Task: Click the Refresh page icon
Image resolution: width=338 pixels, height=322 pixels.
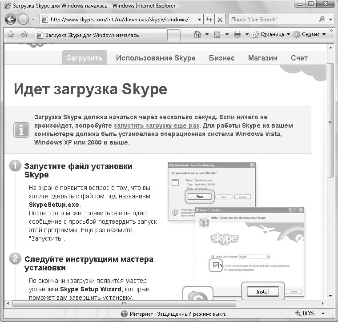Action: coord(209,20)
